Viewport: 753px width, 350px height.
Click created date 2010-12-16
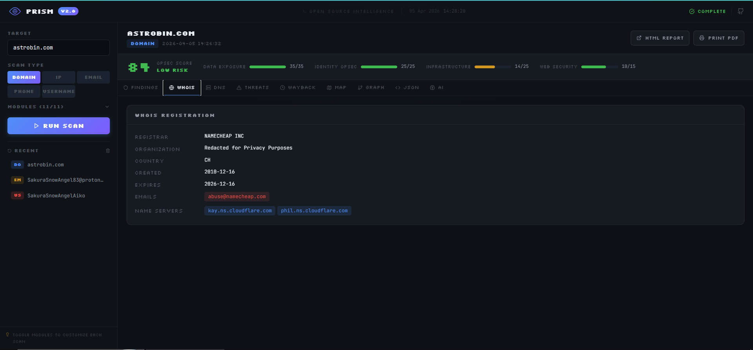point(220,172)
